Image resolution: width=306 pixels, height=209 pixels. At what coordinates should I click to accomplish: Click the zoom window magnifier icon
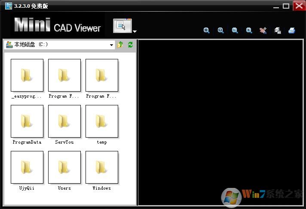[221, 31]
